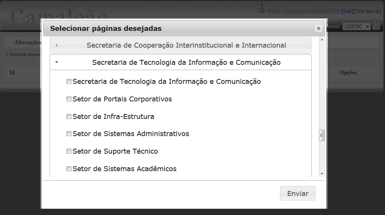Check Setor de Portais Corporativos
This screenshot has width=385, height=215.
tap(69, 99)
